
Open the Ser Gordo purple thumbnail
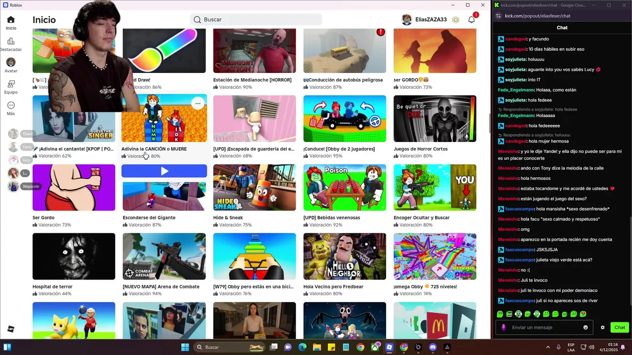pos(74,187)
